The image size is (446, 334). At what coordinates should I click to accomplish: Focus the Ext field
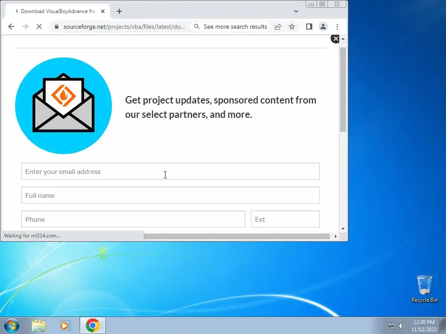(285, 219)
